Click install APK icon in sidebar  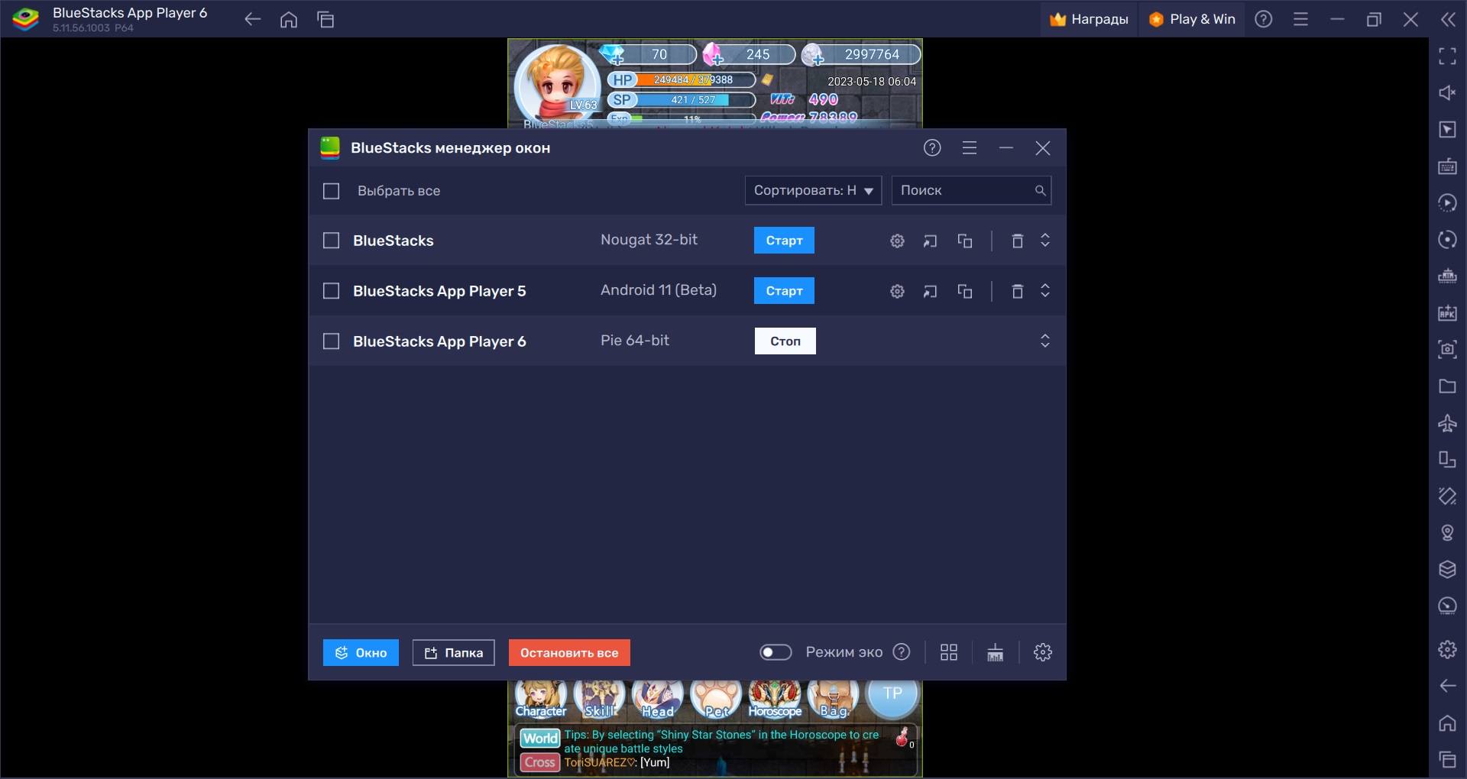(x=1447, y=312)
